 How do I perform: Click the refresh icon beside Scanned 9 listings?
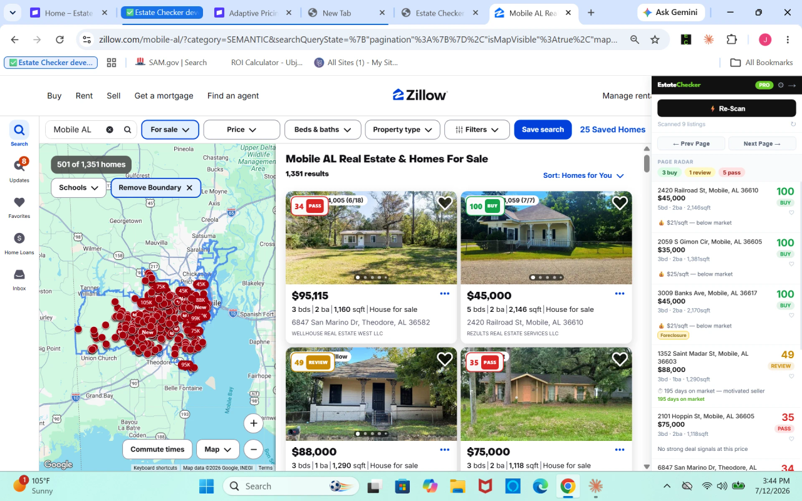coord(793,124)
